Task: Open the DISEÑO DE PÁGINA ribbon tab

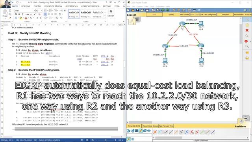Action: point(53,6)
